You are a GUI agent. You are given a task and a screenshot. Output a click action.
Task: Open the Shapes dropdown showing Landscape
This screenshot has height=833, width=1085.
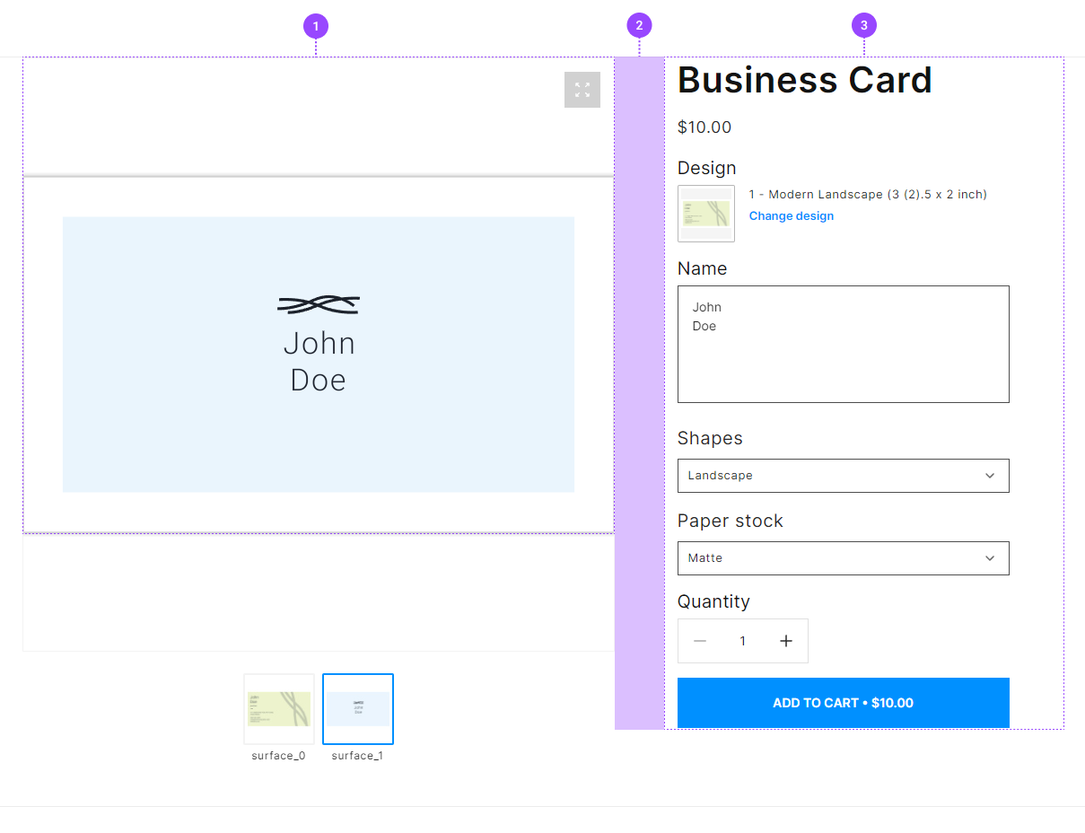pyautogui.click(x=843, y=476)
